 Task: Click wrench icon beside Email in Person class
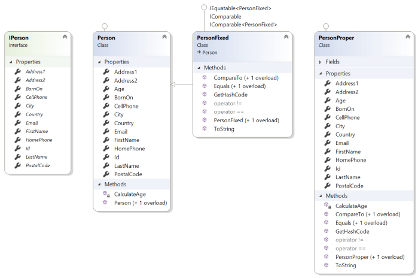click(x=106, y=132)
